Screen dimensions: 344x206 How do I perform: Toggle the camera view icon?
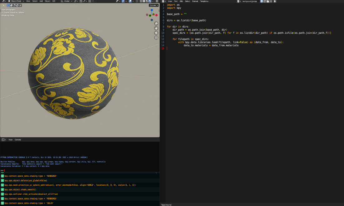(x=156, y=33)
